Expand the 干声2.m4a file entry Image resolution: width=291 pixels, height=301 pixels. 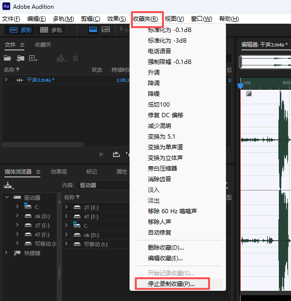point(6,79)
